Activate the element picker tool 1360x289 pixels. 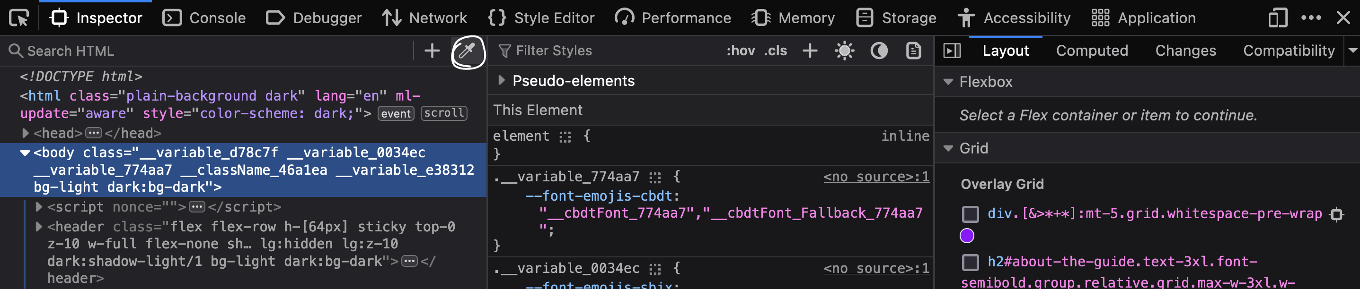coord(19,18)
